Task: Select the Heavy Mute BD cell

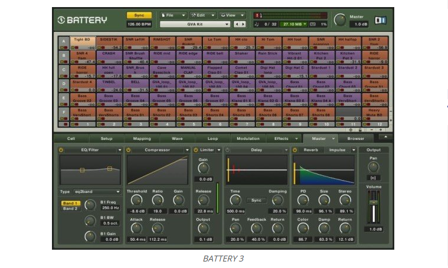Action: (x=375, y=114)
